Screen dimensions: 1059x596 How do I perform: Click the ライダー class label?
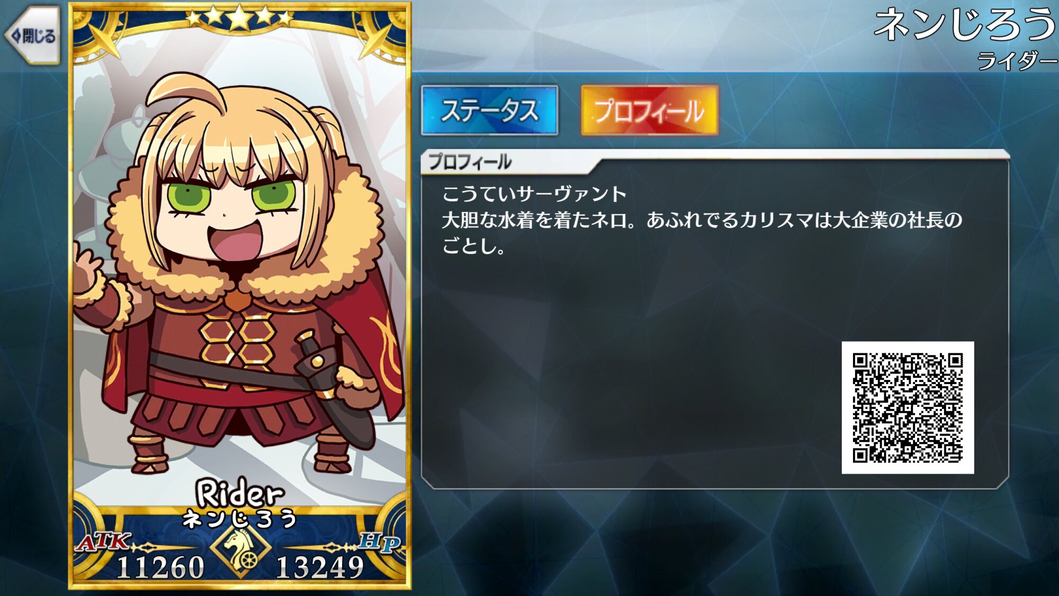tap(1017, 61)
